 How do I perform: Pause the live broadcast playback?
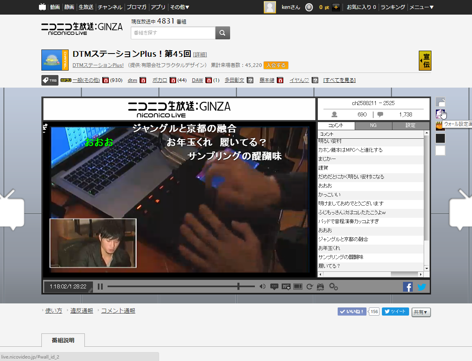tap(100, 287)
